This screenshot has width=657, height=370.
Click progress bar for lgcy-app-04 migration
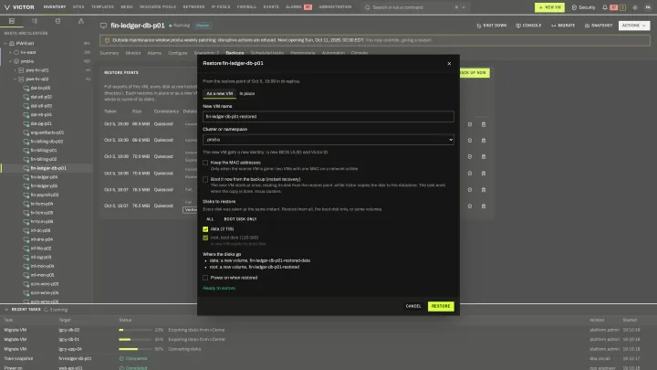pyautogui.click(x=135, y=349)
